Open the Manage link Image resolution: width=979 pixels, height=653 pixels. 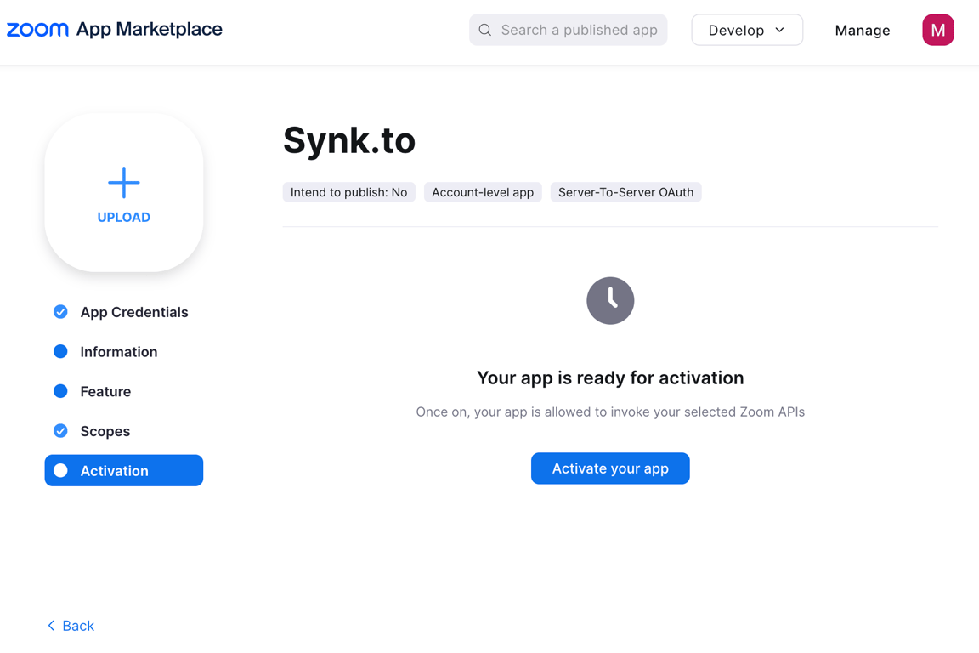tap(862, 31)
